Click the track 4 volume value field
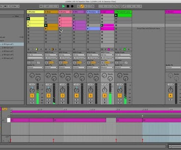This screenshot has height=150, width=181. click(76, 84)
